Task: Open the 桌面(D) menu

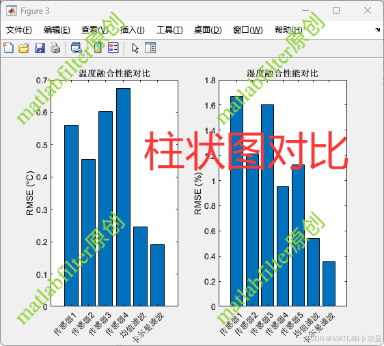Action: (x=208, y=30)
